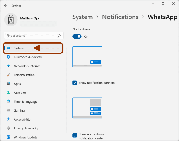
Task: Click the Bluetooth icon in sidebar
Action: tap(9, 57)
